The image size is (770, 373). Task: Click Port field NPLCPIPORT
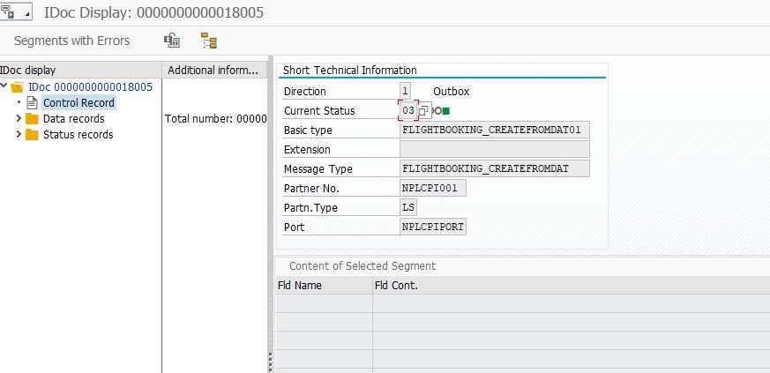[x=433, y=227]
